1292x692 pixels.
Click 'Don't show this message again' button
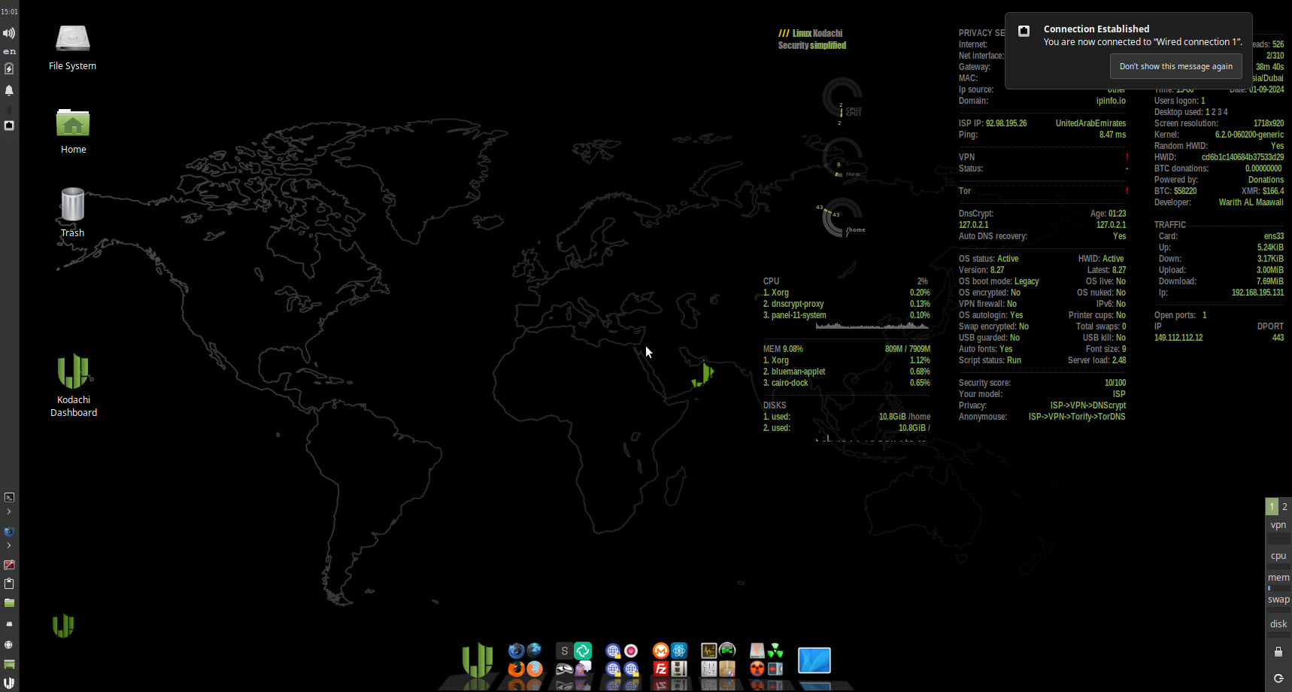pyautogui.click(x=1175, y=66)
